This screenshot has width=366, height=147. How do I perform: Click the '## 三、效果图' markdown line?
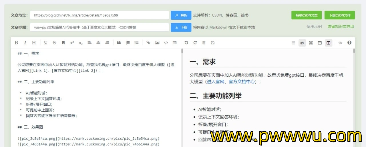pyautogui.click(x=30, y=127)
